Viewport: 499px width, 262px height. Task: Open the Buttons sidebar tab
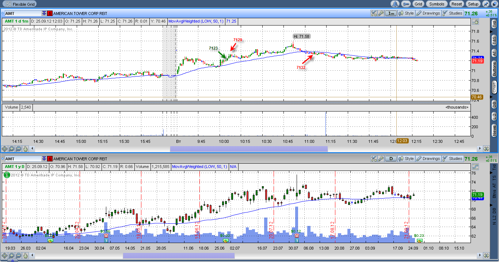[x=494, y=69]
